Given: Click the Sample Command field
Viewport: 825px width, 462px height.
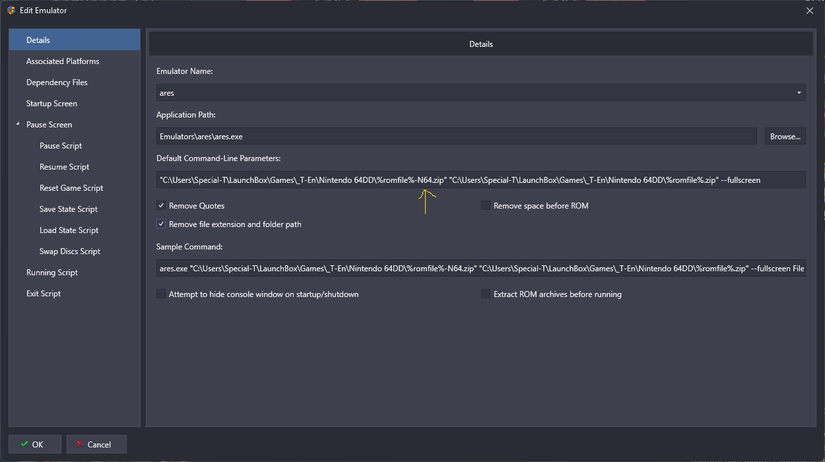Looking at the screenshot, I should tap(481, 269).
